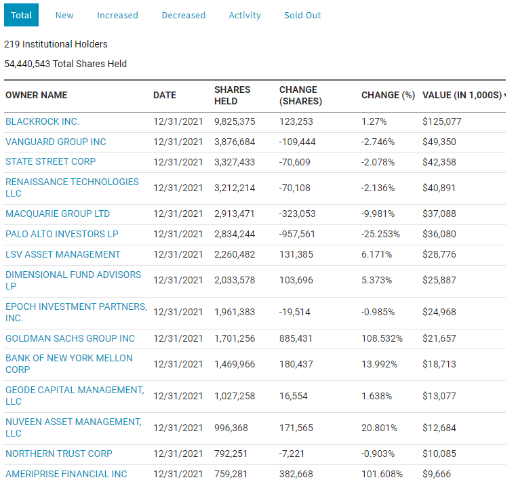Open the BlackRock Inc. owner link
518x482 pixels.
[42, 121]
